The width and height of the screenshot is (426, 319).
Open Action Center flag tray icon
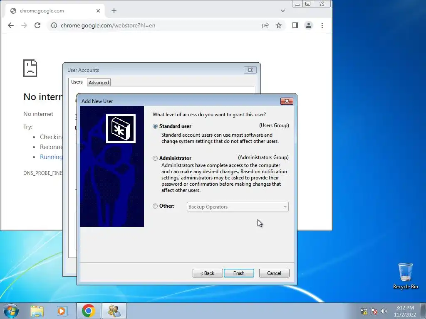coord(374,311)
